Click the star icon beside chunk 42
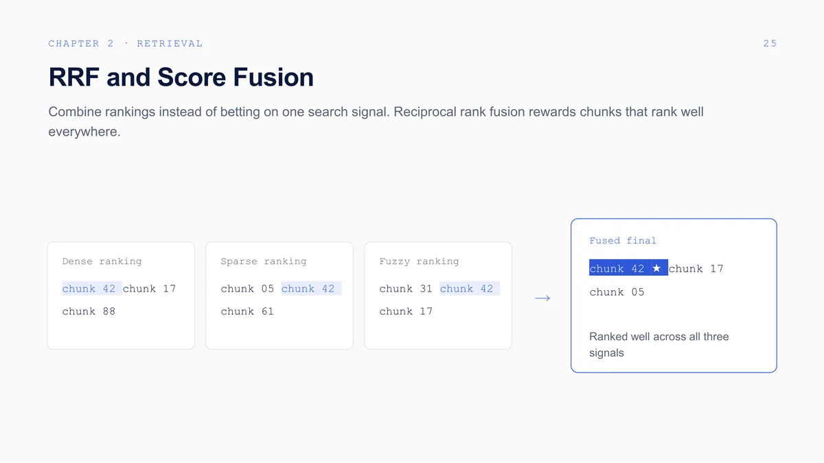The width and height of the screenshot is (824, 463). pyautogui.click(x=656, y=269)
